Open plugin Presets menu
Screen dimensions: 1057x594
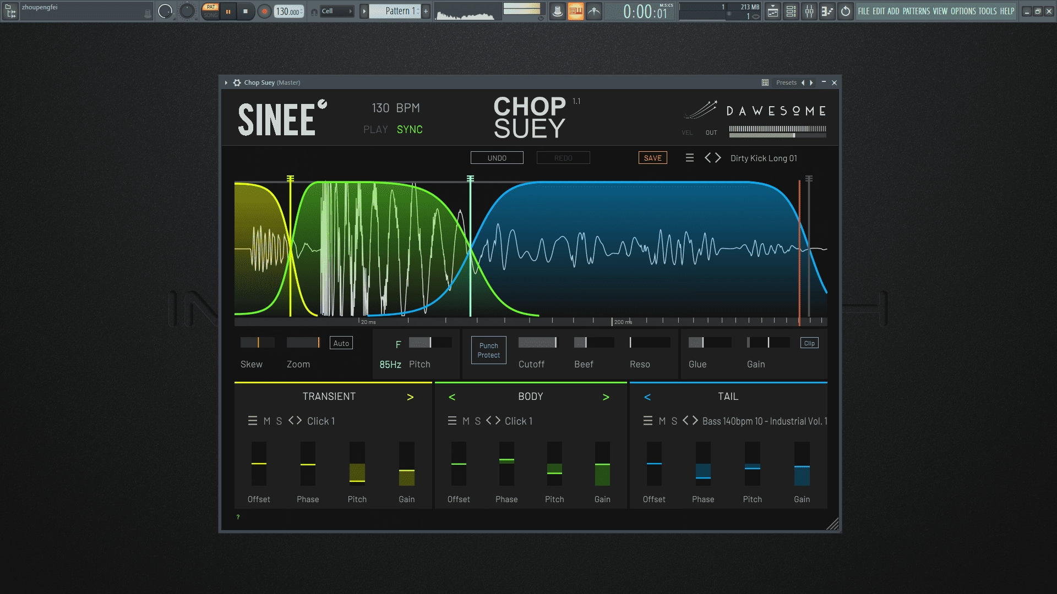[x=786, y=82]
